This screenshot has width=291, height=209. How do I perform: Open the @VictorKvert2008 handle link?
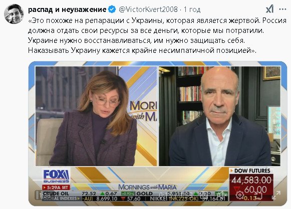click(x=148, y=9)
